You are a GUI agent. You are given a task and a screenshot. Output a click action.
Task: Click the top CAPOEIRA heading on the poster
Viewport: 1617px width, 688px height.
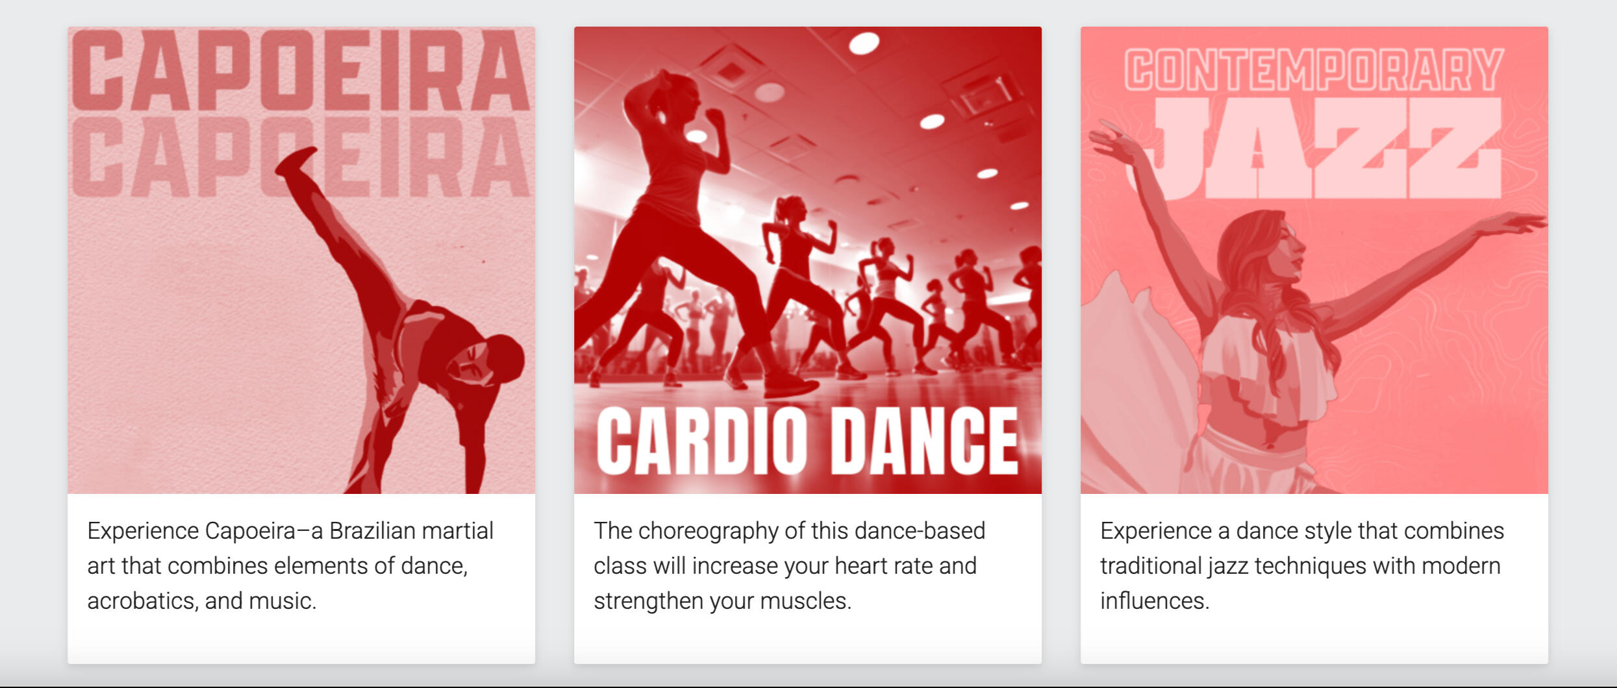301,70
